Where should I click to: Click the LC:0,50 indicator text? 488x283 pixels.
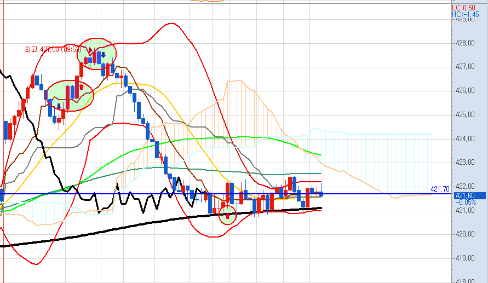(x=464, y=8)
